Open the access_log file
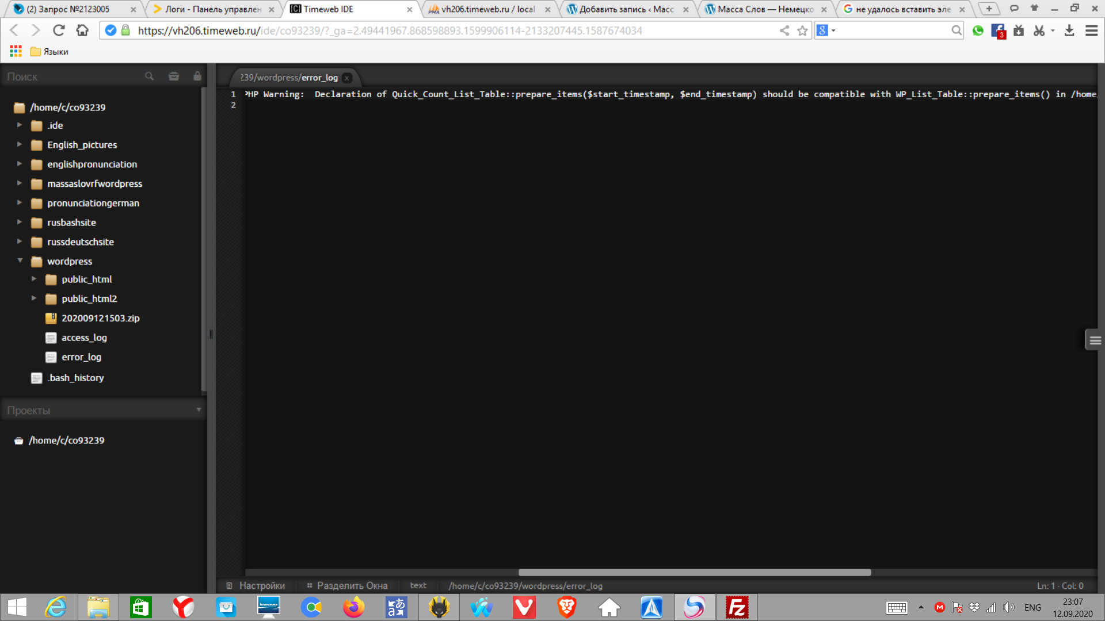 [x=84, y=338]
